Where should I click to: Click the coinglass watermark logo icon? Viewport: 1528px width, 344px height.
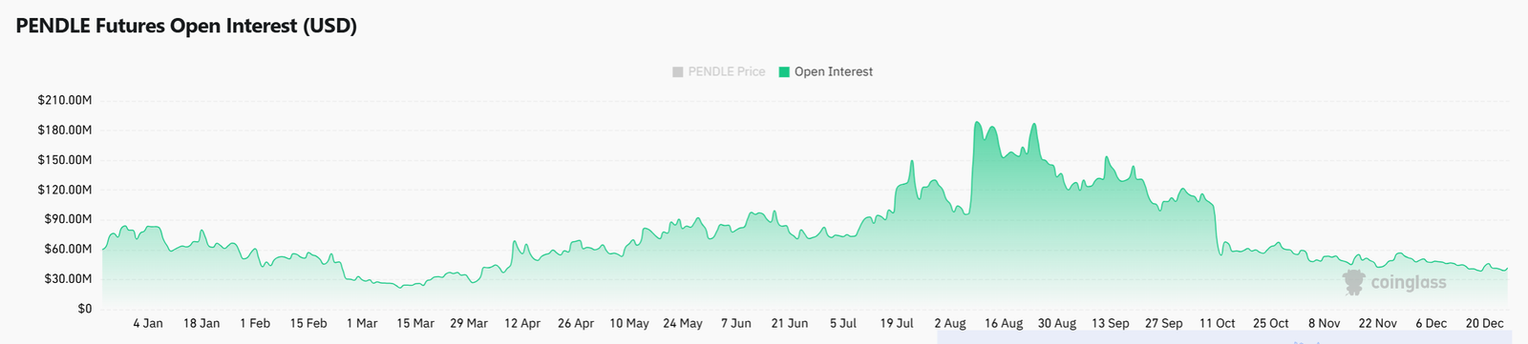pos(1353,282)
